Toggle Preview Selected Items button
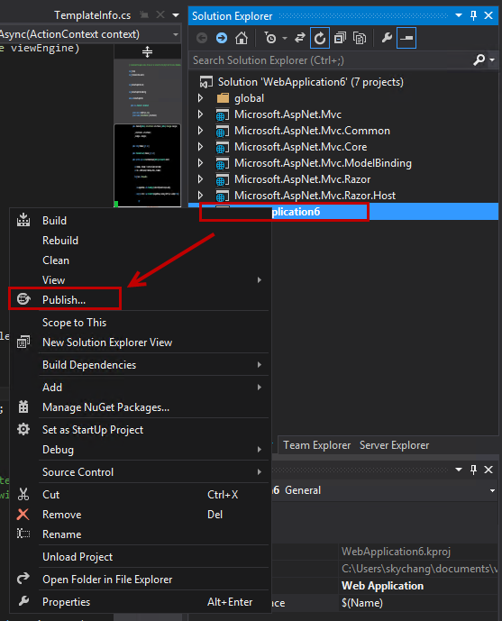 click(x=406, y=38)
